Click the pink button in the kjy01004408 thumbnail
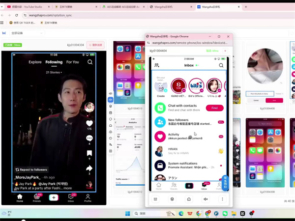Viewport: 295px width, 221px height. tap(274, 100)
